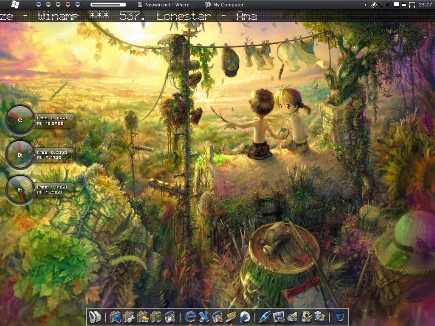Click the Internet Explorer icon in the dock
Screen dimensions: 435x326
coord(191,317)
